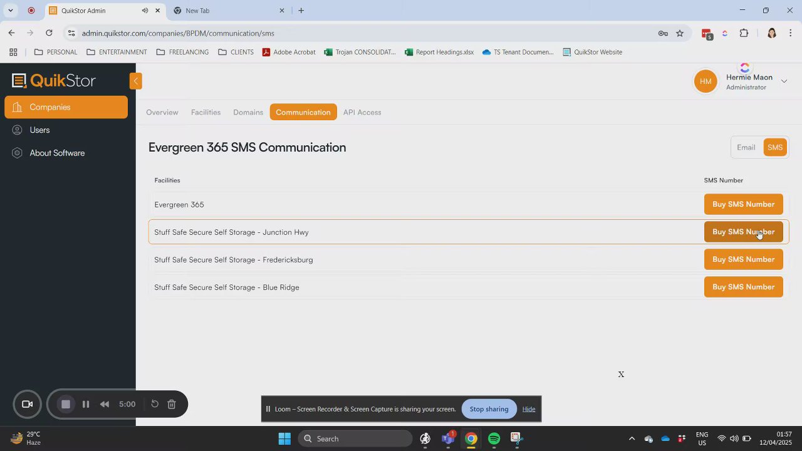Reload the current browser page
The image size is (802, 451).
49,33
